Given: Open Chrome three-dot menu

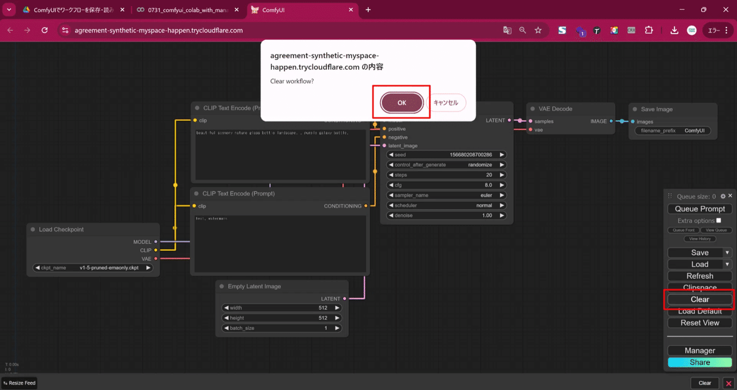Looking at the screenshot, I should (x=727, y=30).
